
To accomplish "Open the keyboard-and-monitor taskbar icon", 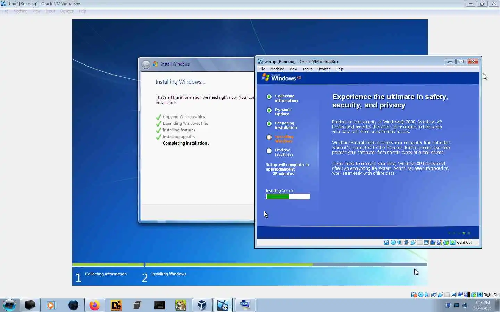I will pyautogui.click(x=245, y=305).
